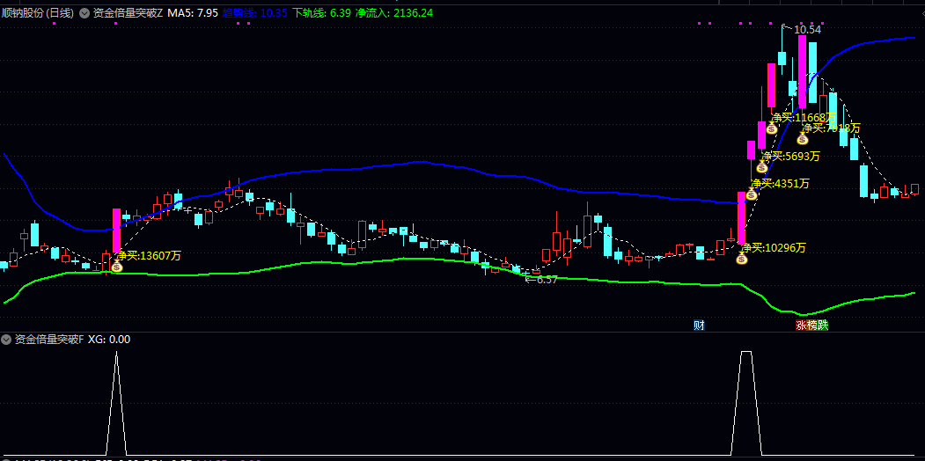Click the magenta candle above 净买:10296万
This screenshot has height=461, width=925.
coord(742,218)
